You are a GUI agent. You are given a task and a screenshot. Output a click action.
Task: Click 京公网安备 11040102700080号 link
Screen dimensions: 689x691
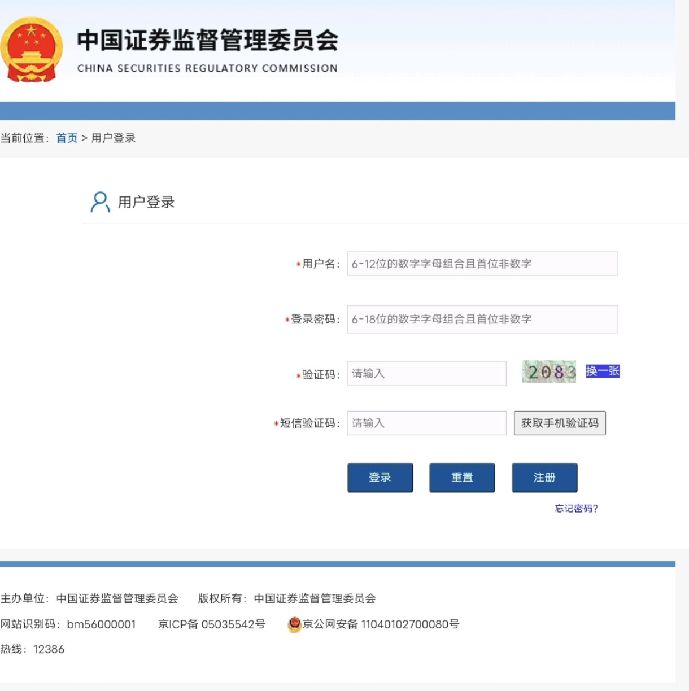tap(381, 624)
